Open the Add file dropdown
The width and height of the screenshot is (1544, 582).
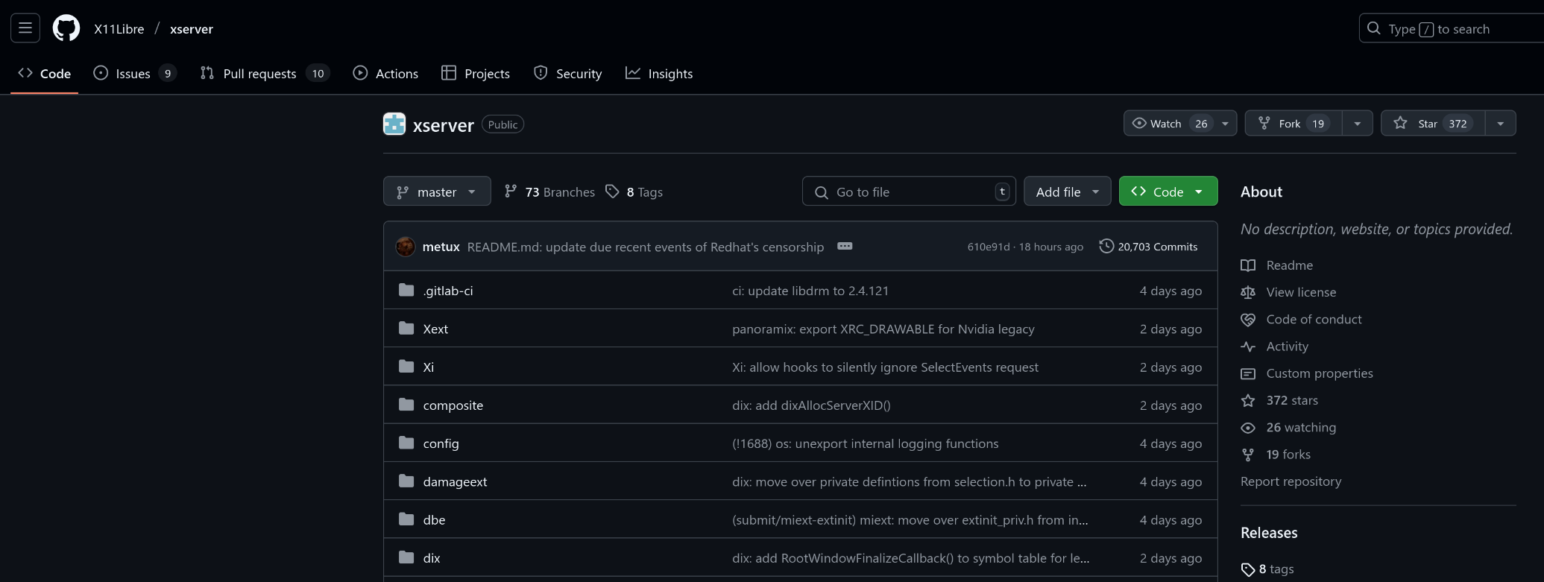(x=1067, y=192)
